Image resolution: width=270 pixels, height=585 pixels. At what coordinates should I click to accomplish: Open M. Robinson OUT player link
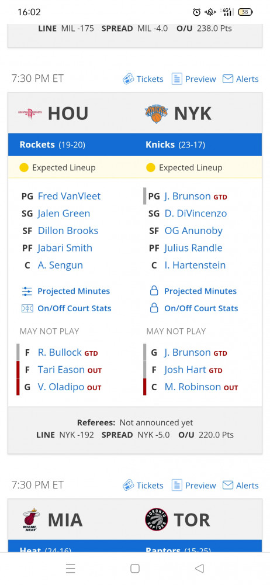[x=193, y=387]
